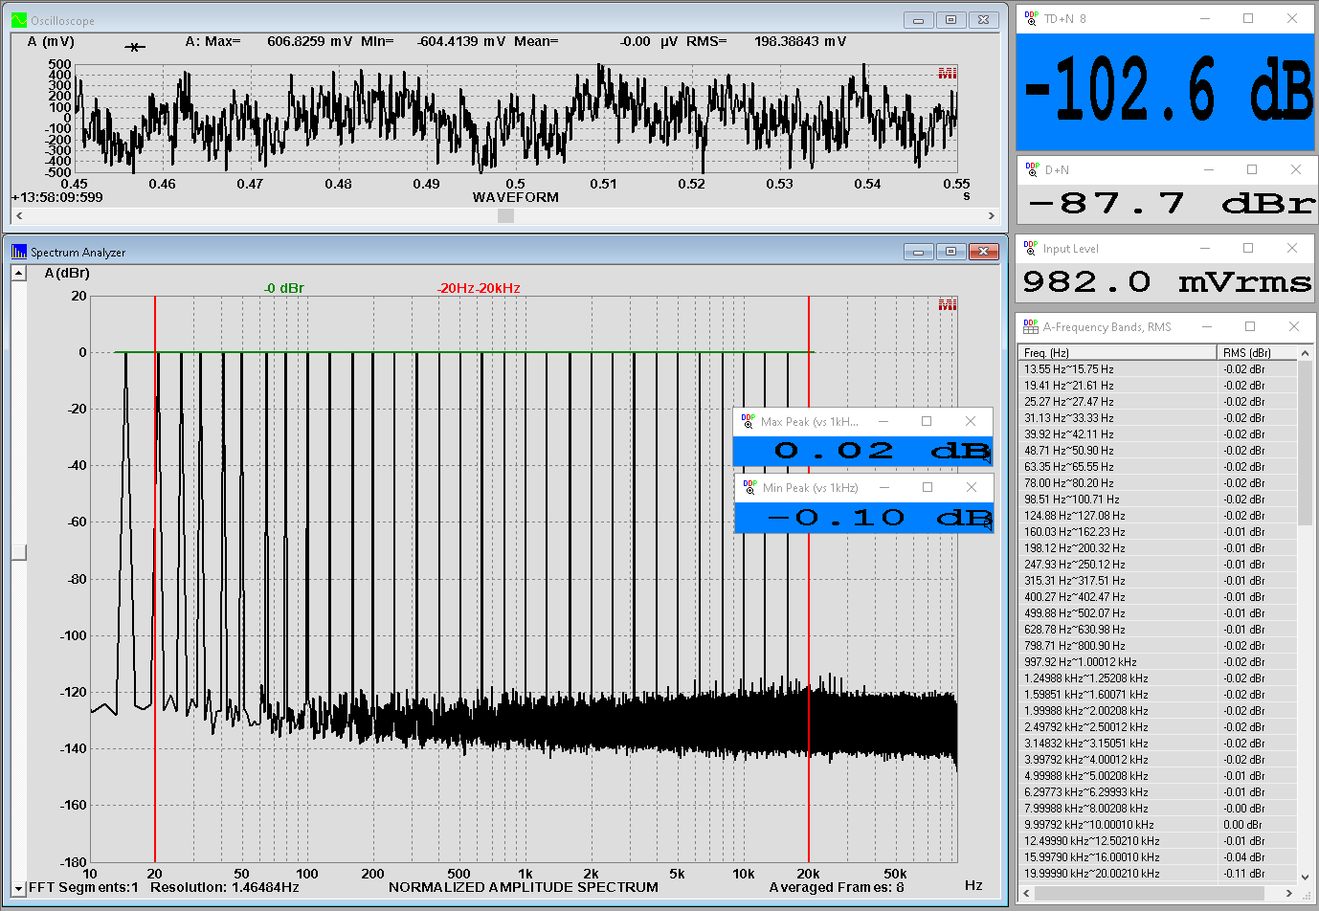This screenshot has height=911, width=1319.
Task: Minimize the Oscilloscope window
Action: tap(919, 20)
